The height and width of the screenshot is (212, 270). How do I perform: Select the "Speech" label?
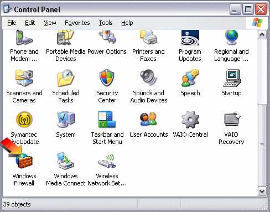[190, 93]
